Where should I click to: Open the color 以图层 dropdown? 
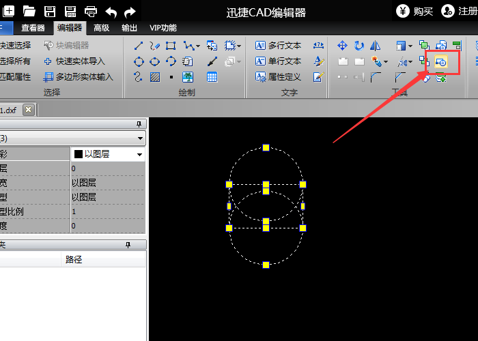pos(139,154)
